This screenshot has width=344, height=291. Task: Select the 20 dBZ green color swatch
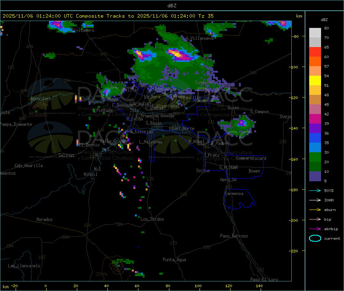[315, 157]
